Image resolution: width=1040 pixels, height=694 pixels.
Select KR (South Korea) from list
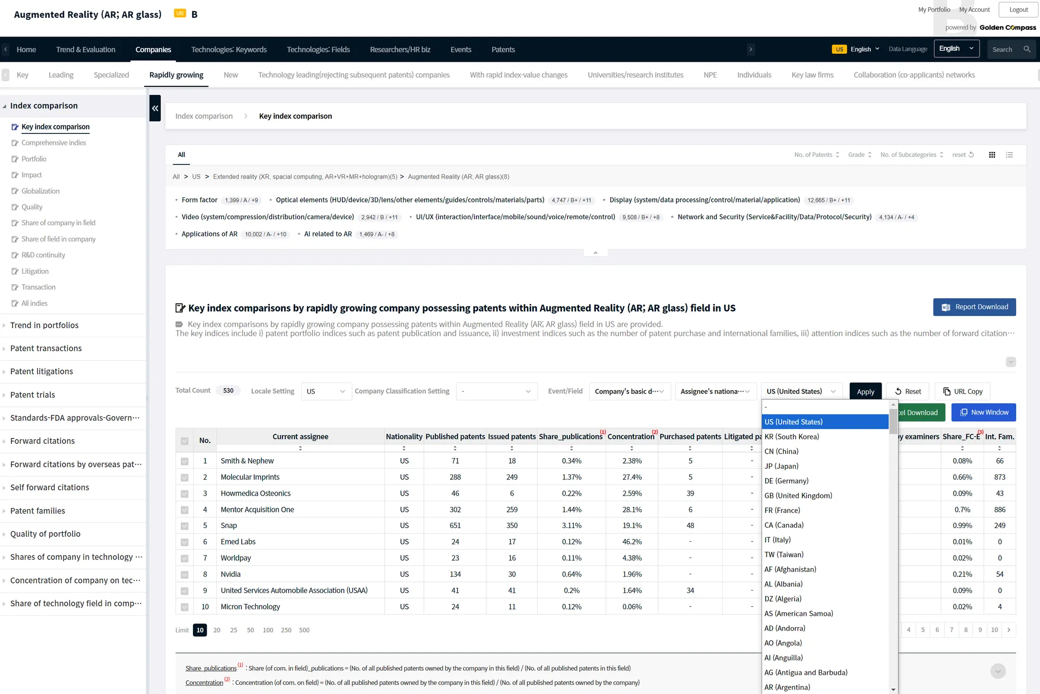(x=792, y=436)
